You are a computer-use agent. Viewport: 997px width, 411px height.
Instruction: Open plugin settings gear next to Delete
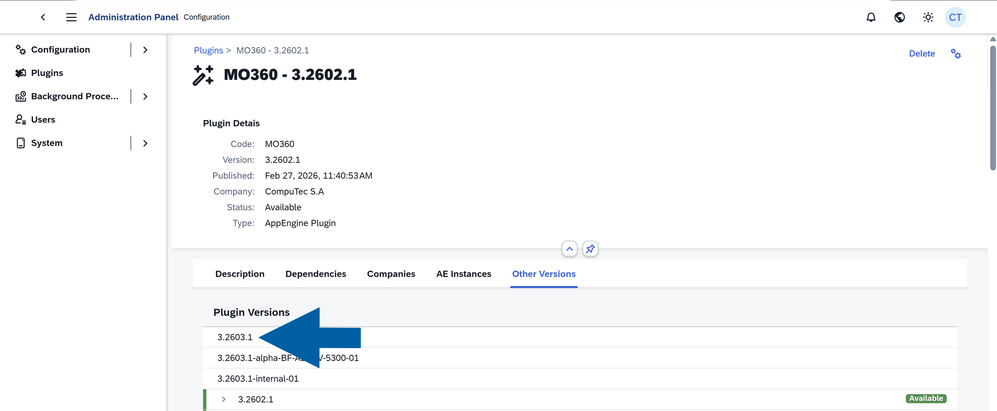click(955, 53)
